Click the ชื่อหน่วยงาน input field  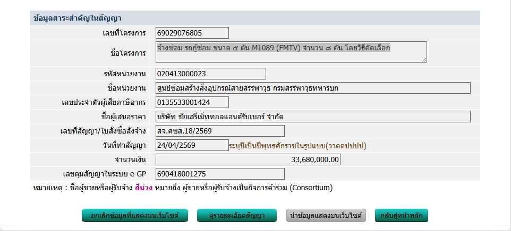pyautogui.click(x=313, y=88)
